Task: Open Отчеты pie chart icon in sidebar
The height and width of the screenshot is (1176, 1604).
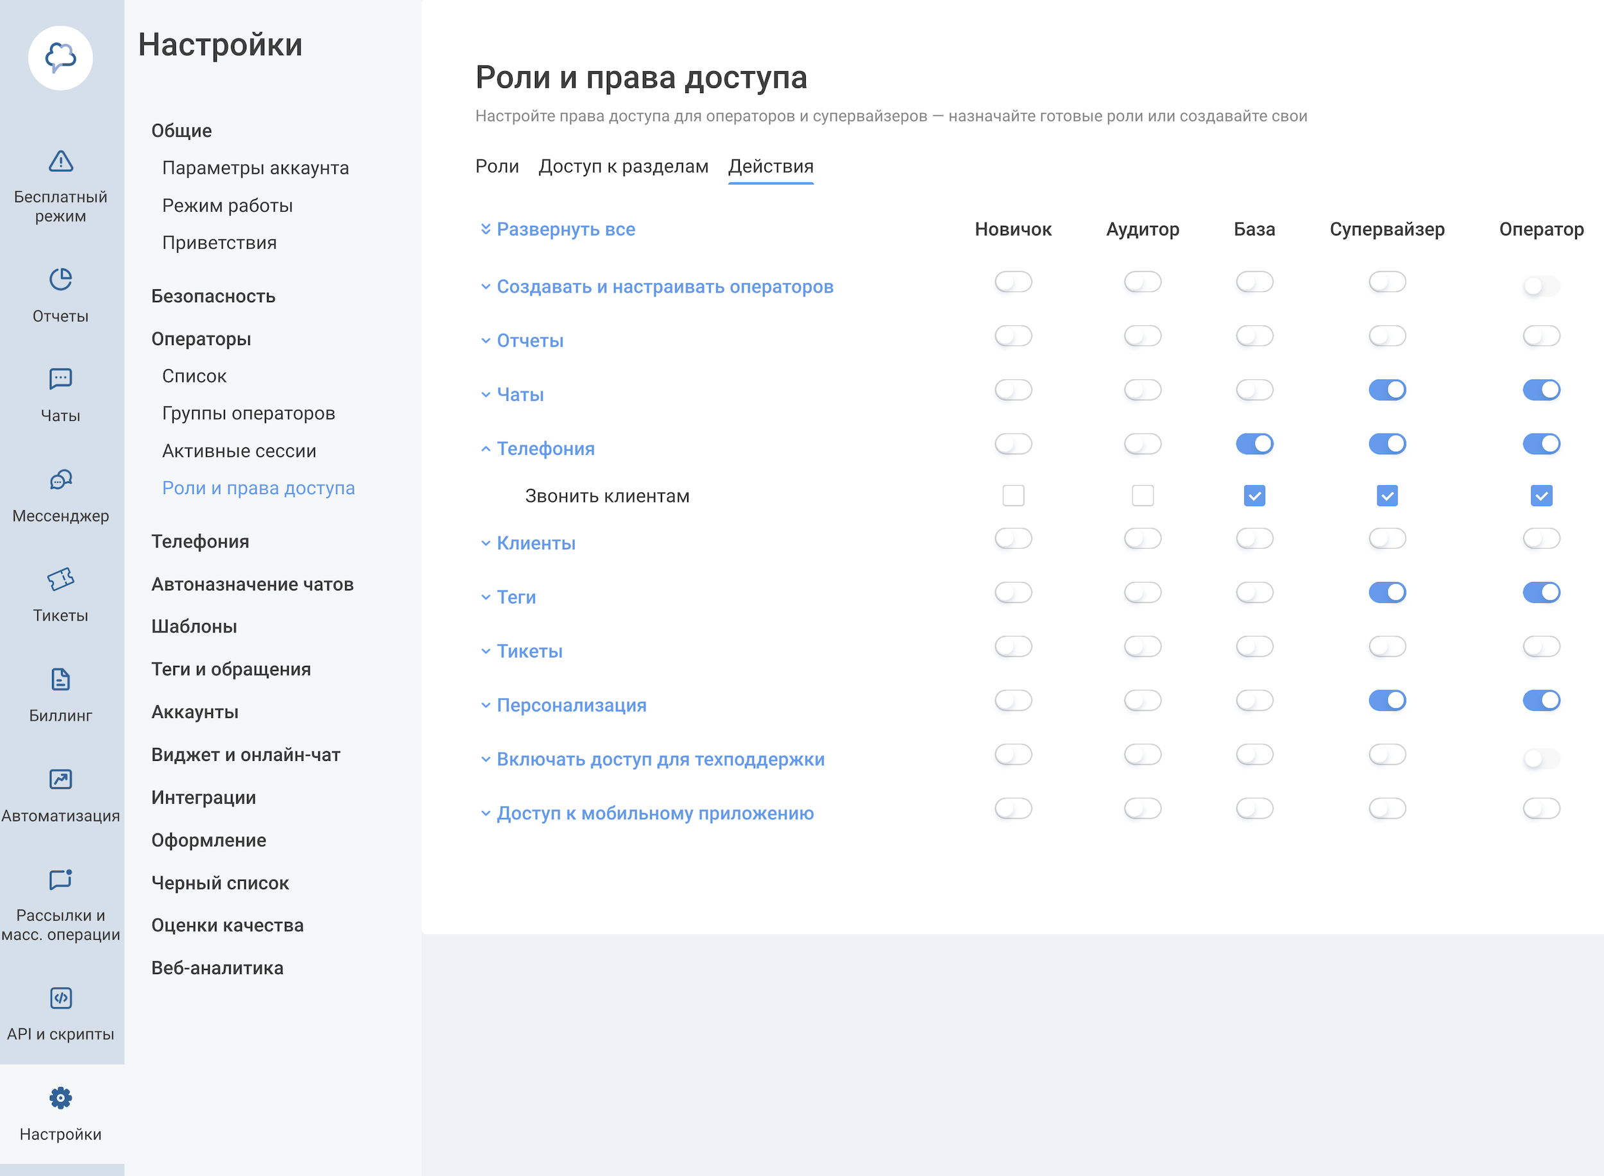Action: click(x=60, y=280)
